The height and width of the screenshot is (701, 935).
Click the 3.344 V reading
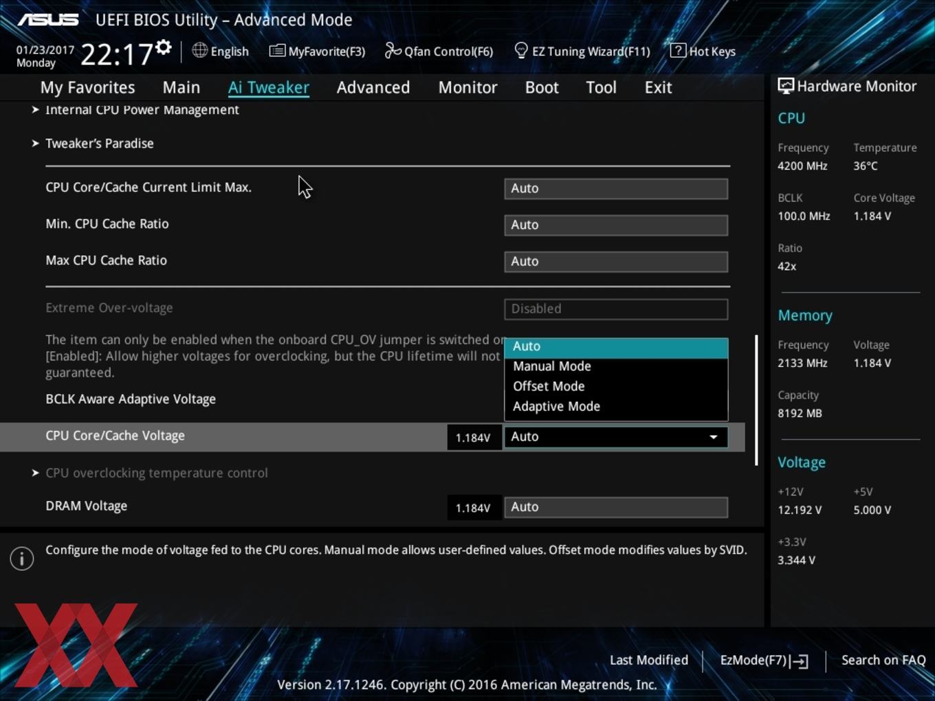pos(796,560)
